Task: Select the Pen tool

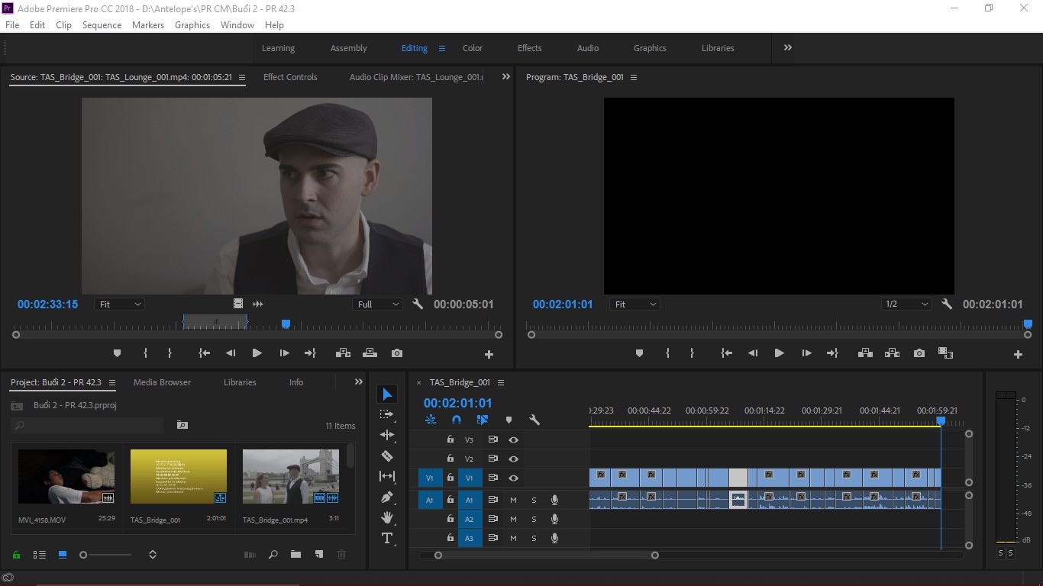Action: pyautogui.click(x=387, y=497)
